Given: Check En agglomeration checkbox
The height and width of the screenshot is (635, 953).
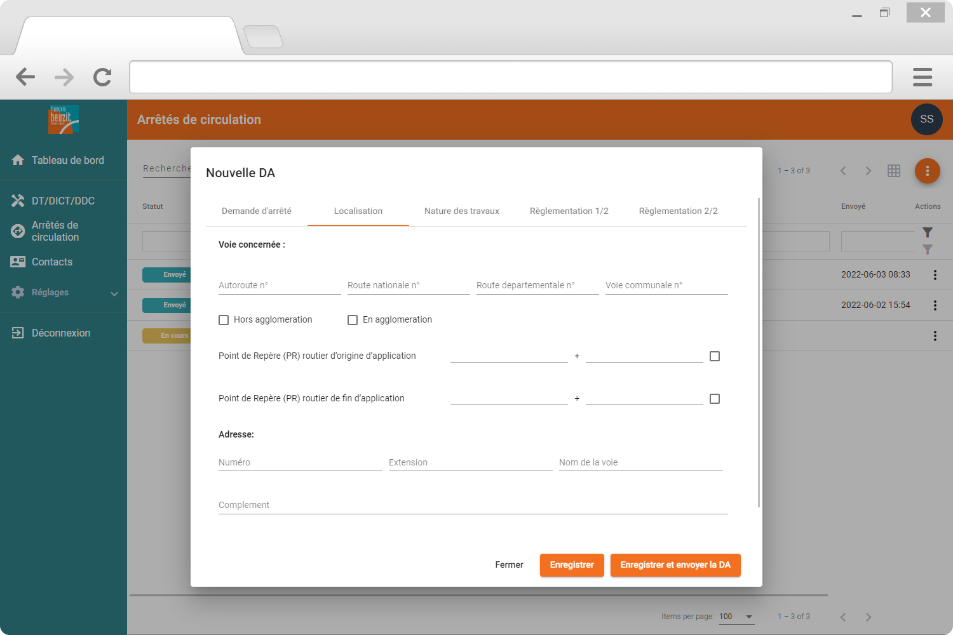Looking at the screenshot, I should point(353,320).
